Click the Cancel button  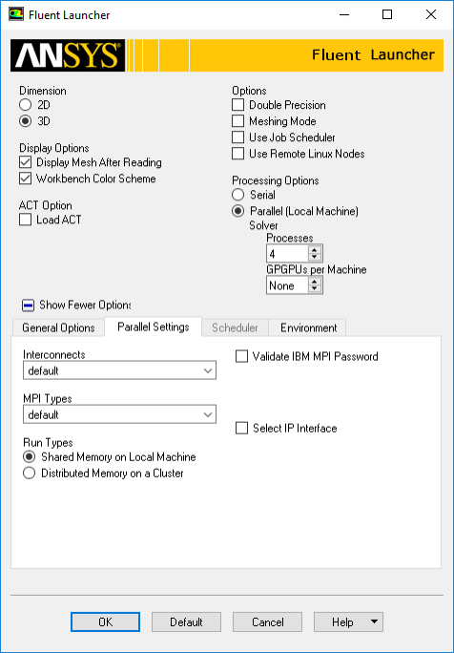point(268,622)
